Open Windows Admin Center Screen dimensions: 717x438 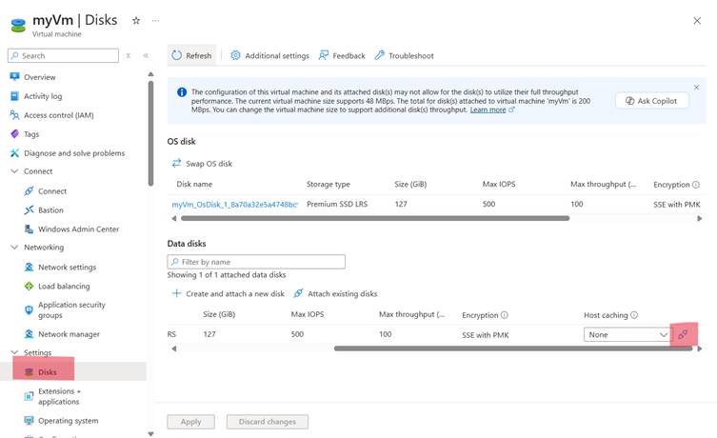coord(78,229)
